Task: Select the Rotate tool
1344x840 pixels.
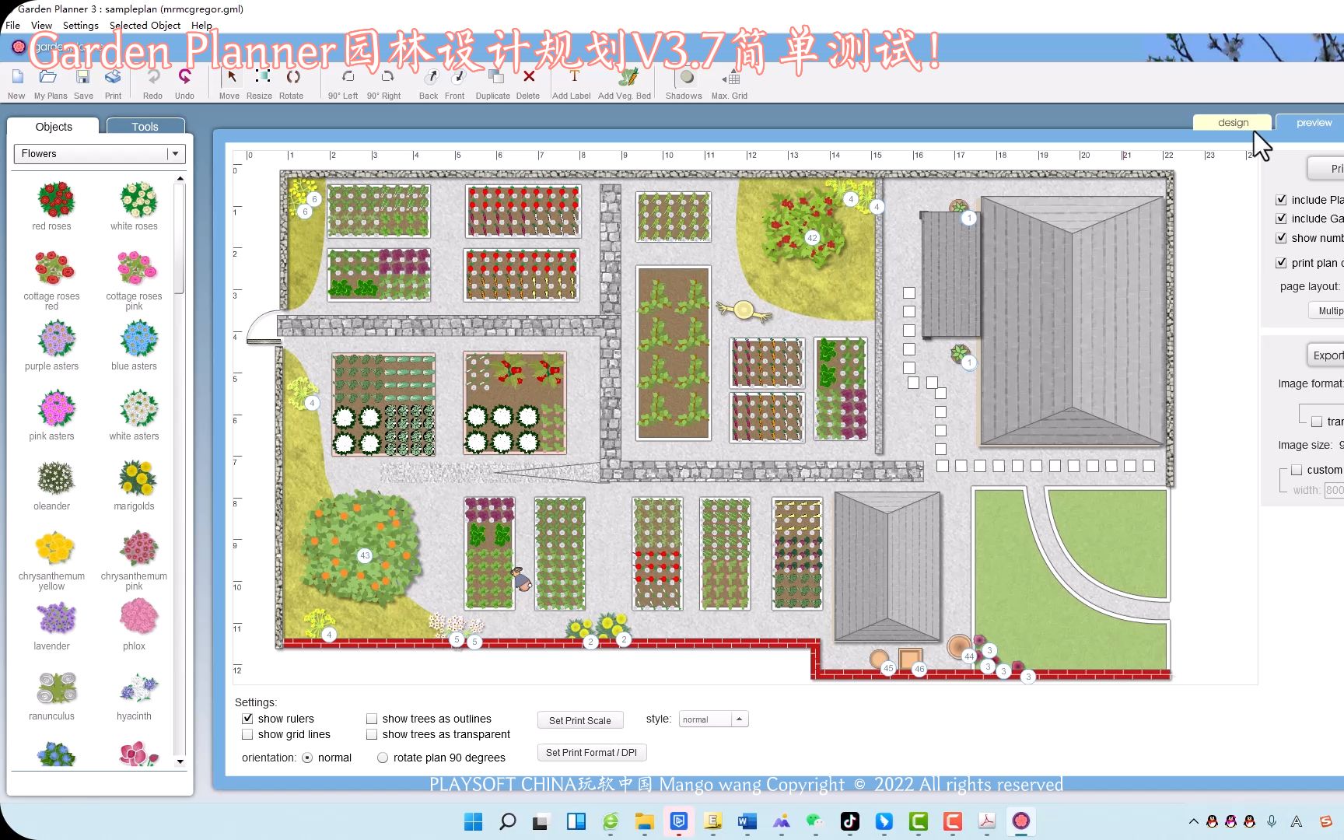Action: click(292, 77)
